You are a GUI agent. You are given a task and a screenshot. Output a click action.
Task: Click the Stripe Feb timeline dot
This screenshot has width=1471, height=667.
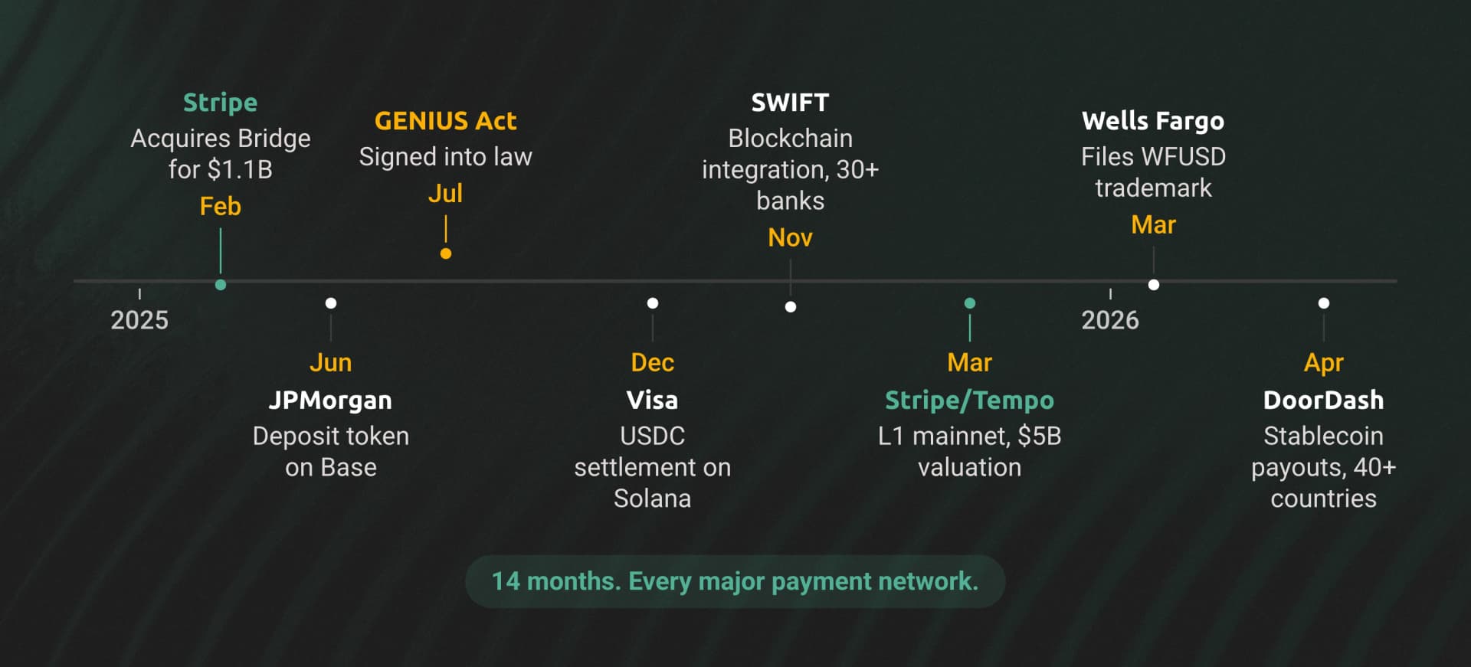[221, 285]
